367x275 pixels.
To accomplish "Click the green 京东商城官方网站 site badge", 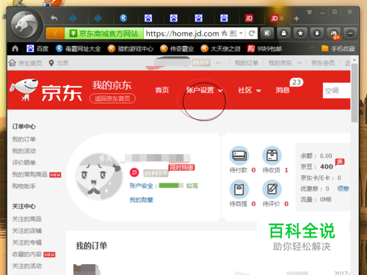I will 104,33.
